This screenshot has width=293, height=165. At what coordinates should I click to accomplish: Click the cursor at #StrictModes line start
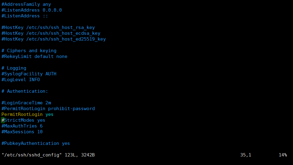(x=3, y=120)
